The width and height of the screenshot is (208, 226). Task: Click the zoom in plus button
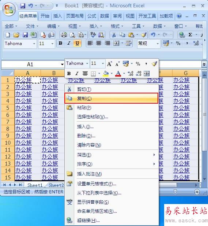(197, 192)
